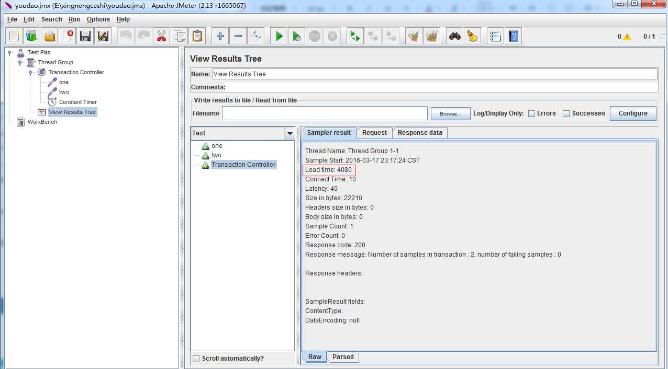Image resolution: width=668 pixels, height=369 pixels.
Task: Click Remote Stop All icon
Action: (x=373, y=36)
